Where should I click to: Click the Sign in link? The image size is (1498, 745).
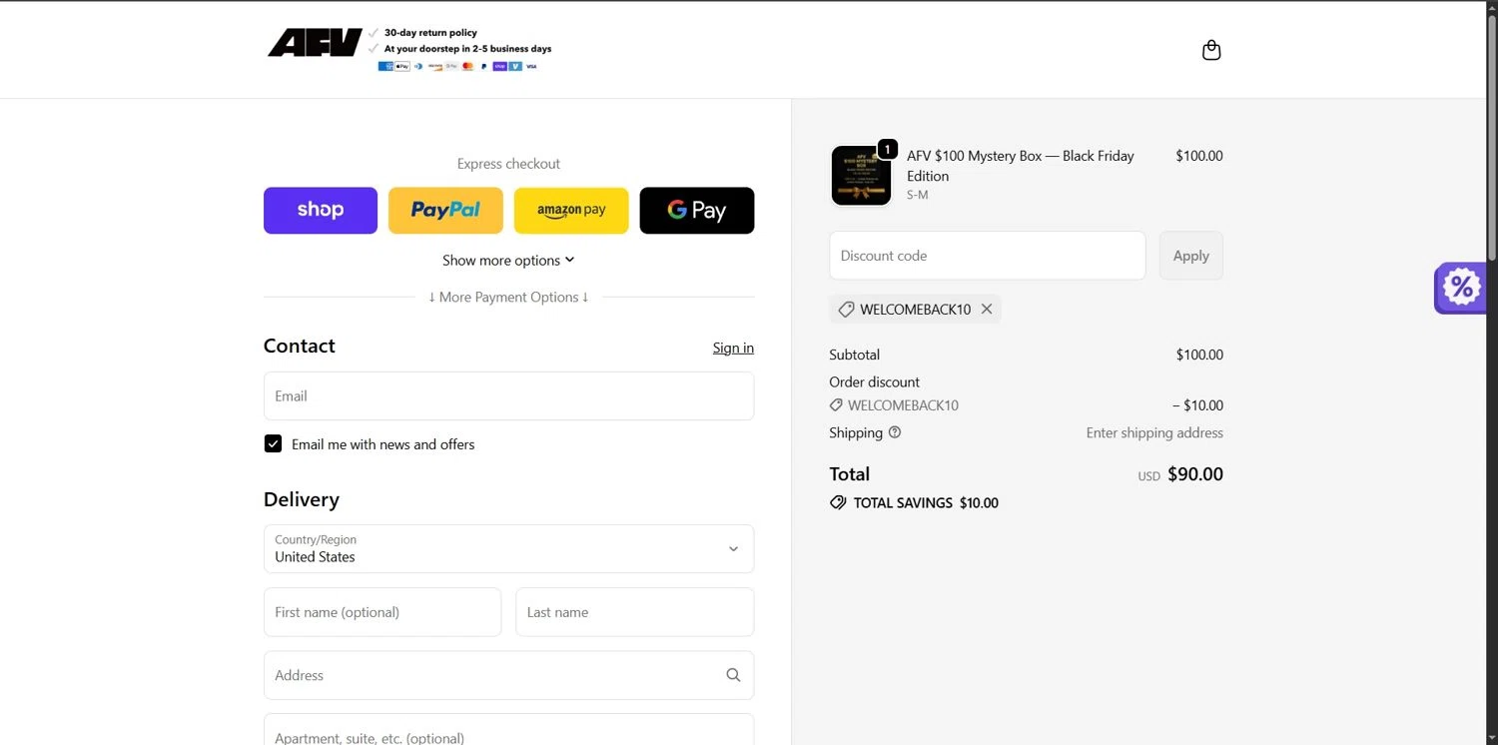733,348
